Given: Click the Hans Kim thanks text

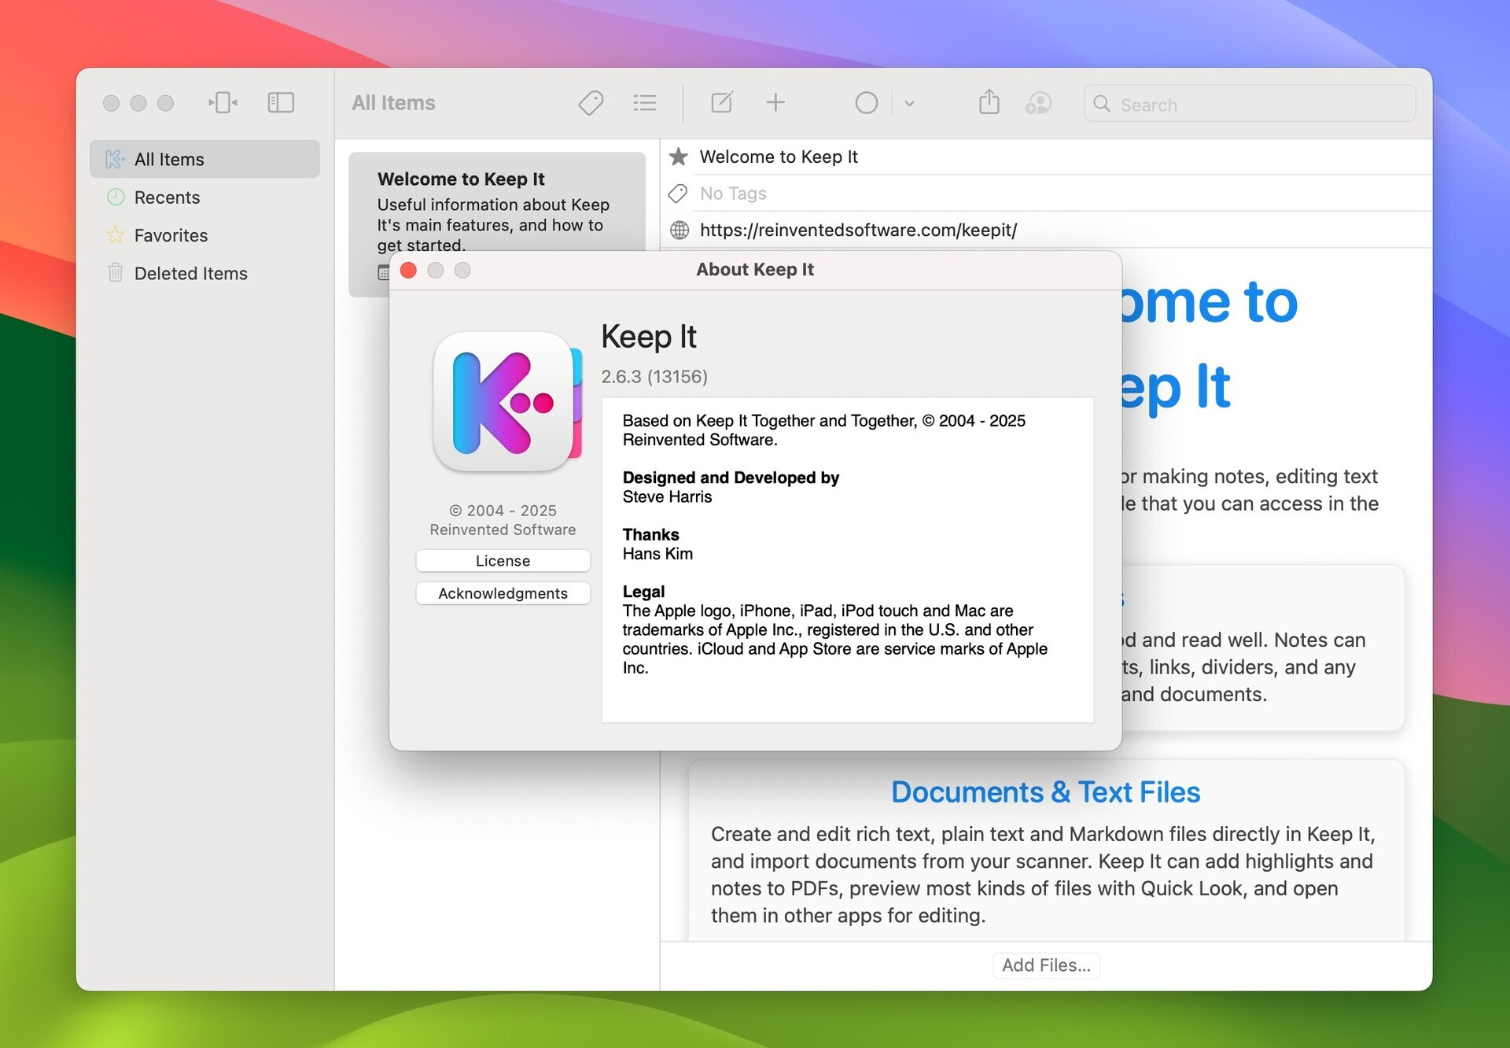Looking at the screenshot, I should tap(657, 554).
